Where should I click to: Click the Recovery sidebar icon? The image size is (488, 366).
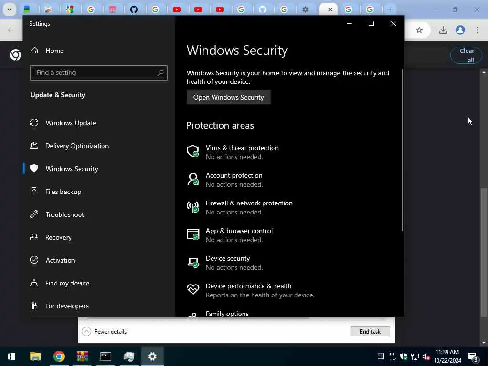point(34,237)
